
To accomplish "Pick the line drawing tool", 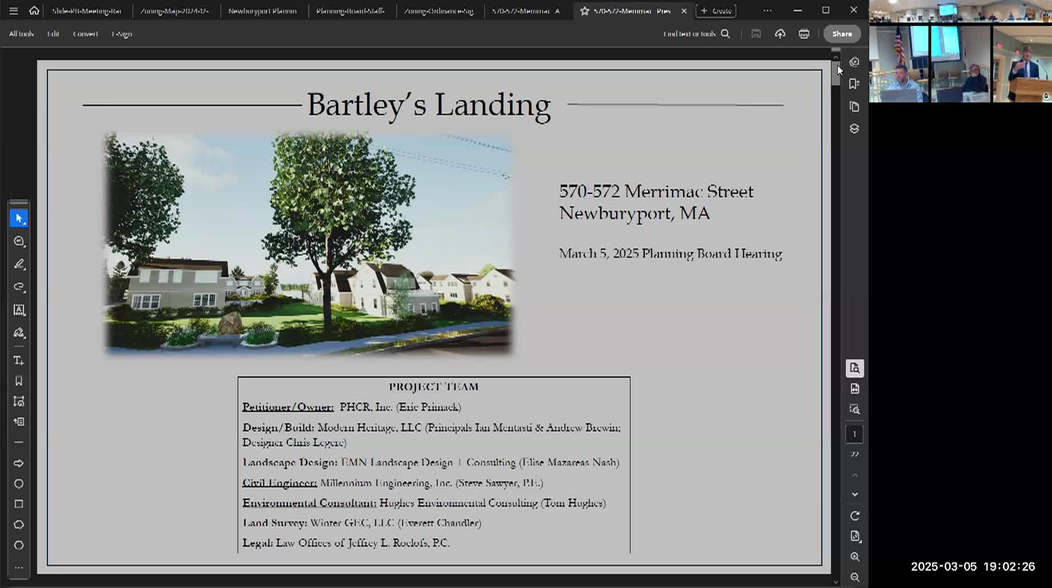I will coord(19,442).
